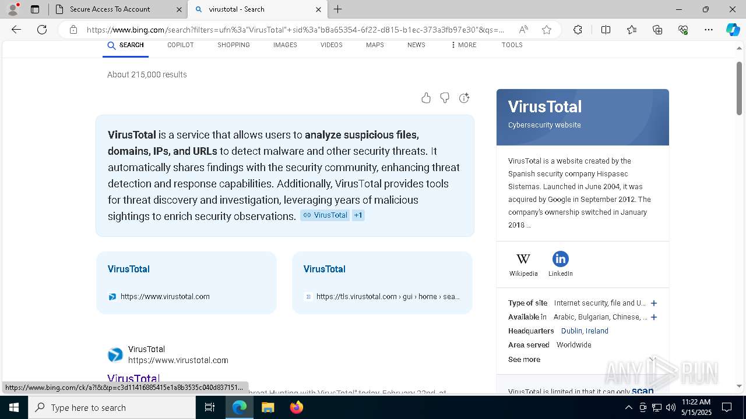Select the VIDEOS tab

click(x=331, y=45)
